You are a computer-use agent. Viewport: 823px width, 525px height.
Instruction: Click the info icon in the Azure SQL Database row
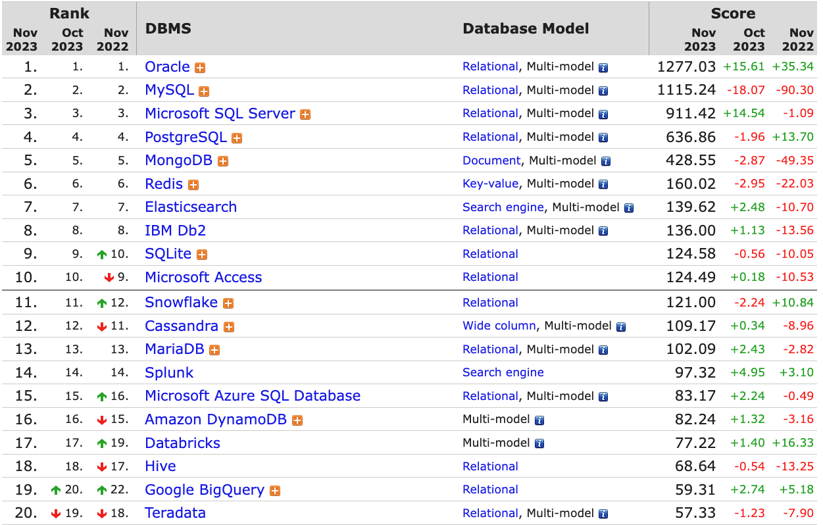pos(603,397)
